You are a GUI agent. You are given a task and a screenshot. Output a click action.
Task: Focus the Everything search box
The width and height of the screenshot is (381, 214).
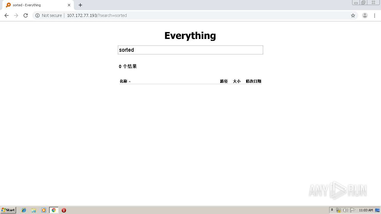190,50
